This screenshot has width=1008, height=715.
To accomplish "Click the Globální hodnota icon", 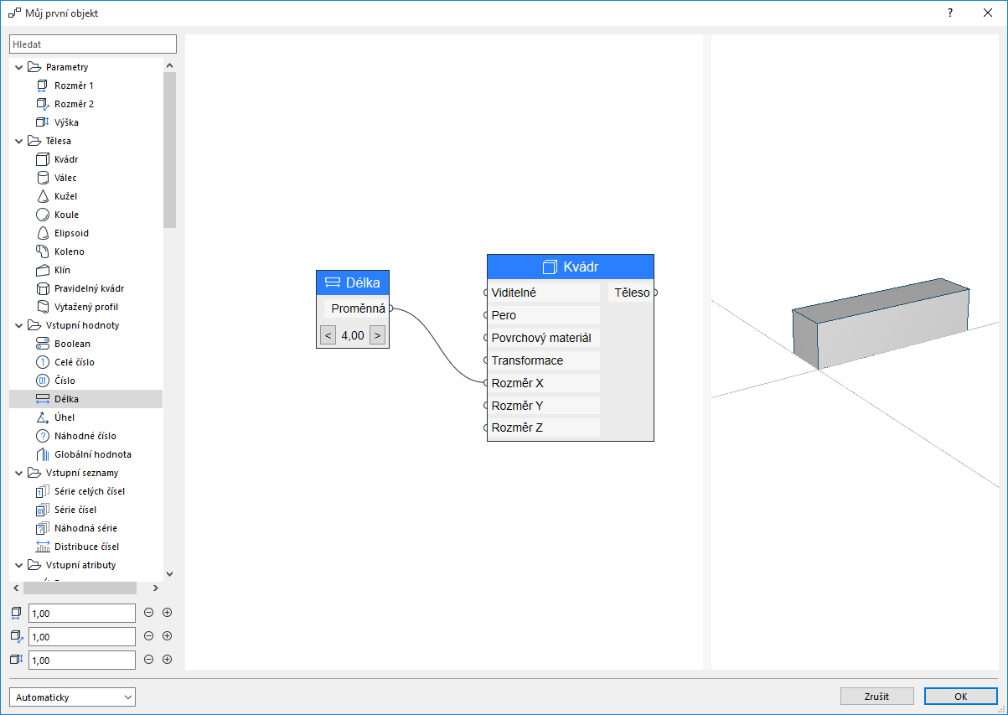I will pos(43,454).
